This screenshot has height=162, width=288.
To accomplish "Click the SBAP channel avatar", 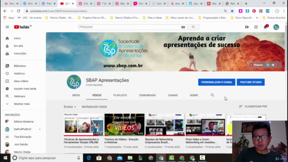I will 74,82.
